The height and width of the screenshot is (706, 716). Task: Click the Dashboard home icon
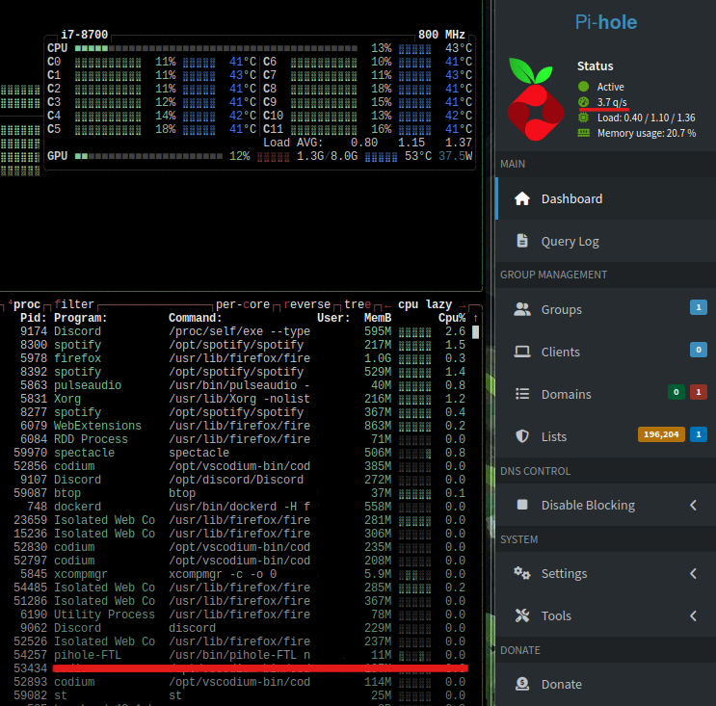pyautogui.click(x=522, y=198)
